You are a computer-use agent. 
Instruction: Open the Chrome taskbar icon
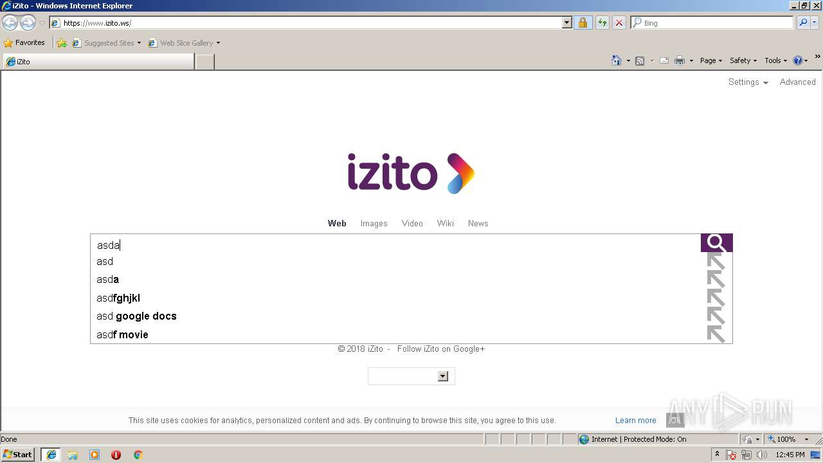click(x=138, y=455)
